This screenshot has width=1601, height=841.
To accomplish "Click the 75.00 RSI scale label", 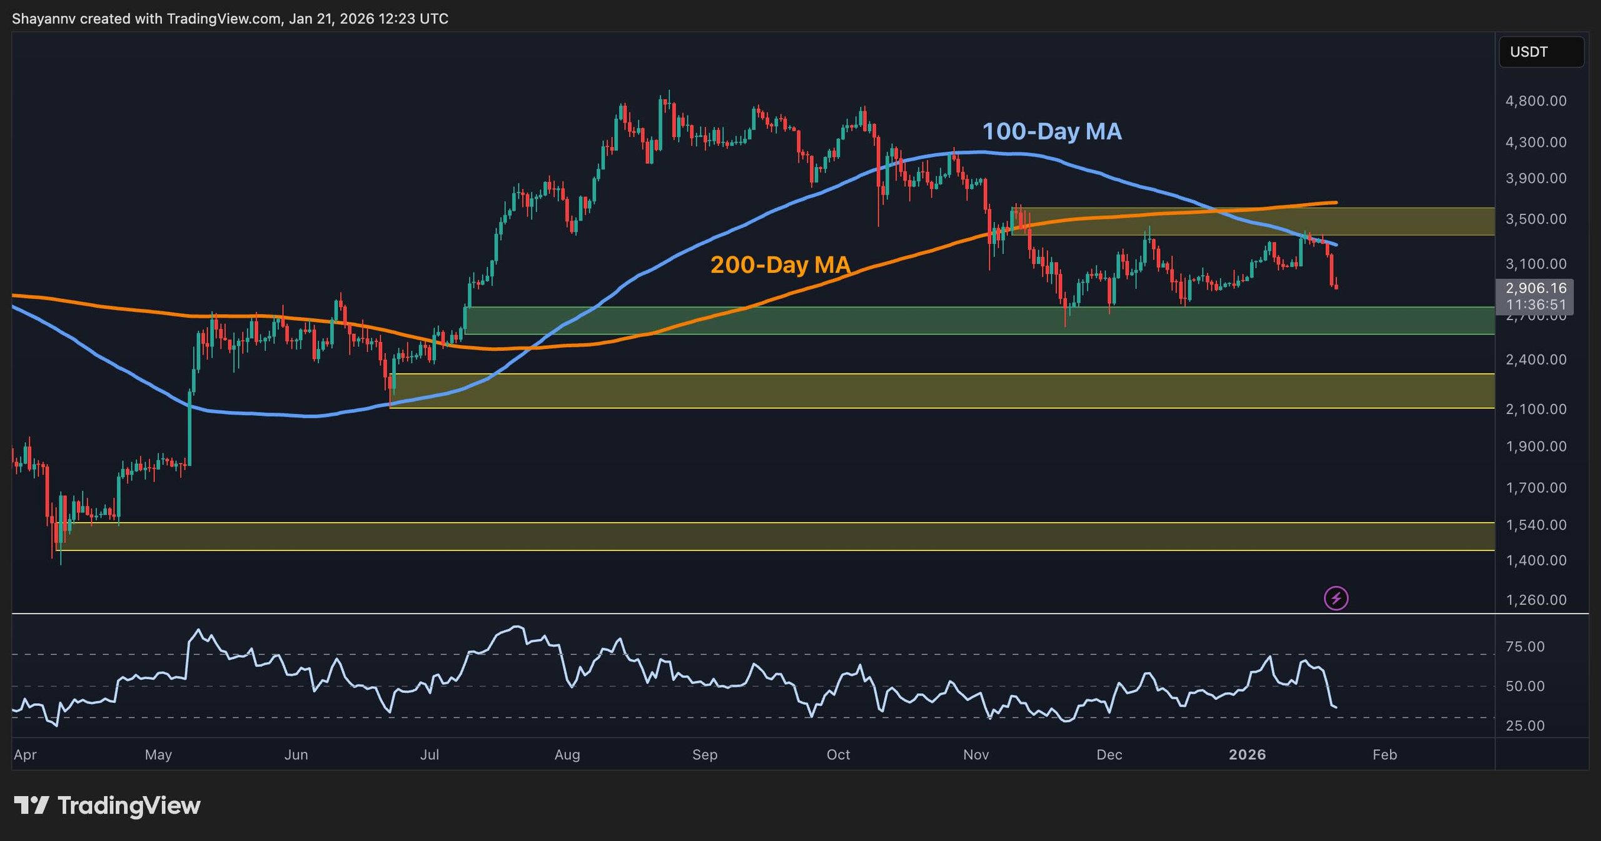I will (1525, 647).
